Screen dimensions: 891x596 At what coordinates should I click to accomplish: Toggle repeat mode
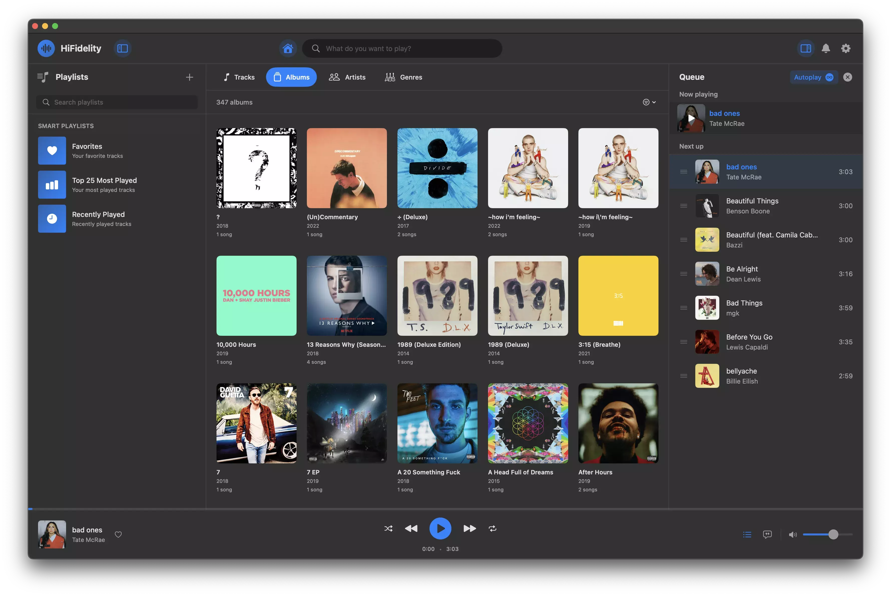click(493, 528)
